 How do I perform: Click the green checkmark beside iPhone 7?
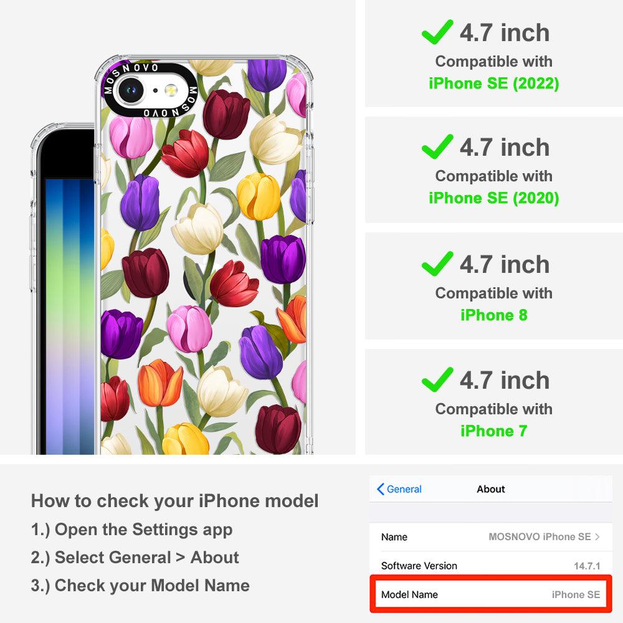coord(437,379)
